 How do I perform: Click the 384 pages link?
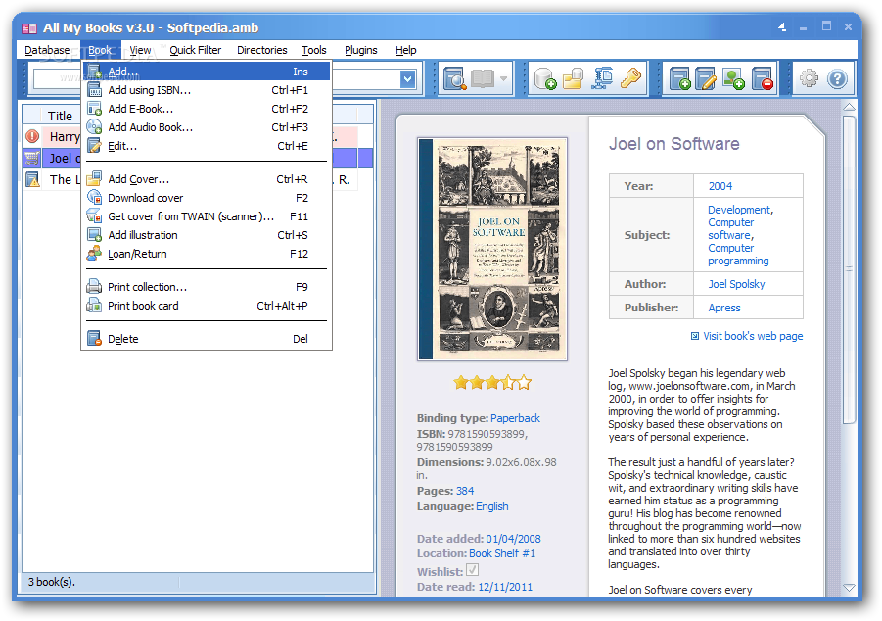coord(465,491)
